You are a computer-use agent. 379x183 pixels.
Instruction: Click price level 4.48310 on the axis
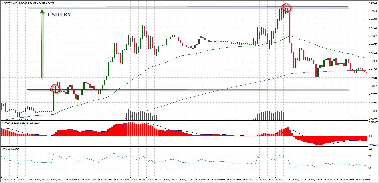click(374, 19)
